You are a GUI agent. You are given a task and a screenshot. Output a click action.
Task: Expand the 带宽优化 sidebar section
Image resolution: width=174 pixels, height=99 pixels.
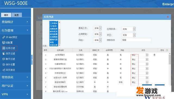(15, 77)
